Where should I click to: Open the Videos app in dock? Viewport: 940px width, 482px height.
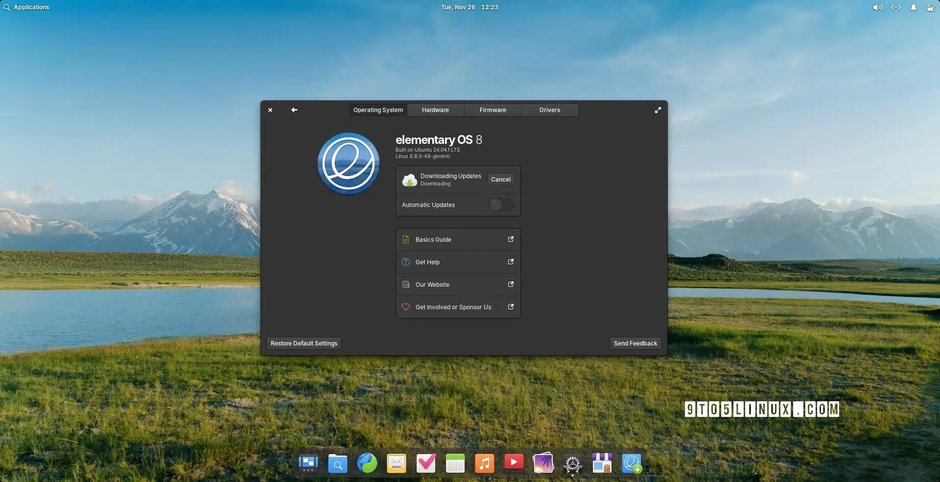(x=514, y=463)
